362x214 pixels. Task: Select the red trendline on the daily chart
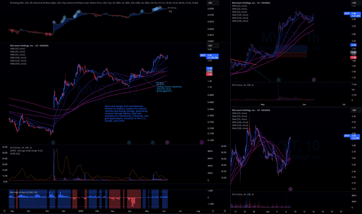pos(137,74)
